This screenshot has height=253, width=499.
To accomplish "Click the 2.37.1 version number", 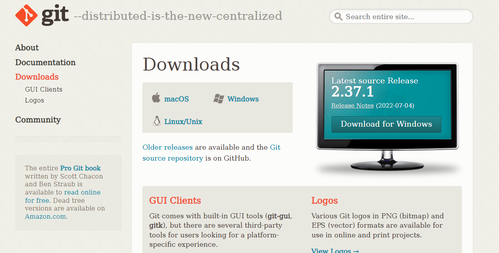I will click(x=352, y=92).
